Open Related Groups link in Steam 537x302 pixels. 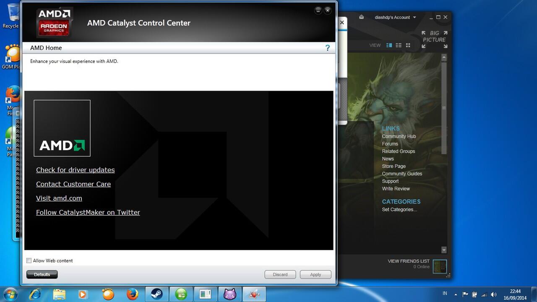[x=399, y=151]
